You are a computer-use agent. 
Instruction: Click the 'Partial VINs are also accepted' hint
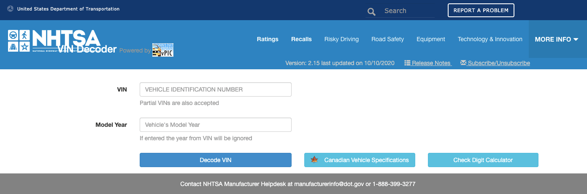179,103
